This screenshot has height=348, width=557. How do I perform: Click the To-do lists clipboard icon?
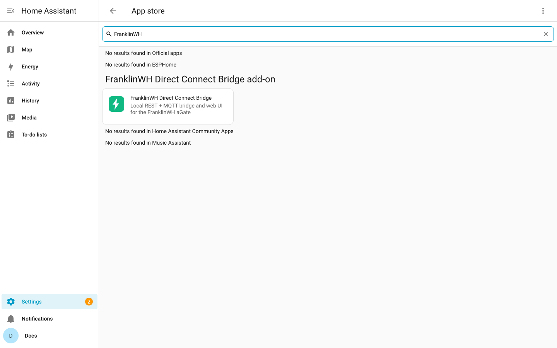coord(11,135)
